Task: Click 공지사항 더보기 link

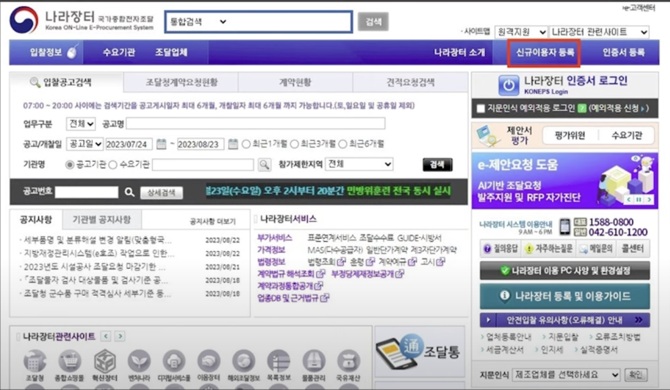Action: coord(213,222)
